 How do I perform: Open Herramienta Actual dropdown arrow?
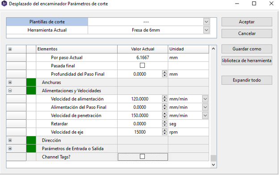(x=206, y=30)
